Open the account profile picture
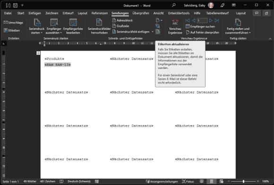The height and width of the screenshot is (185, 274). pyautogui.click(x=211, y=5)
